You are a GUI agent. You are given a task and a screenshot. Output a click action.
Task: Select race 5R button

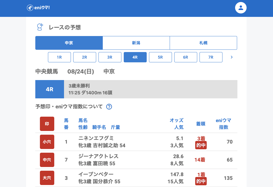point(160,57)
